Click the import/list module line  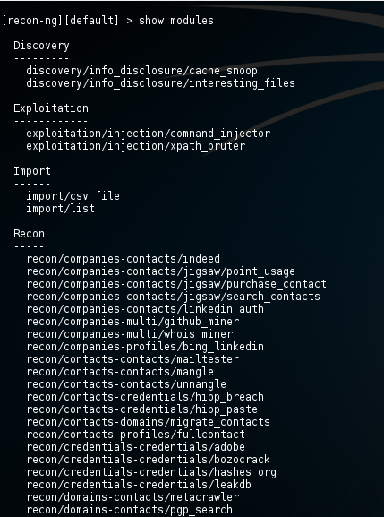pyautogui.click(x=61, y=209)
